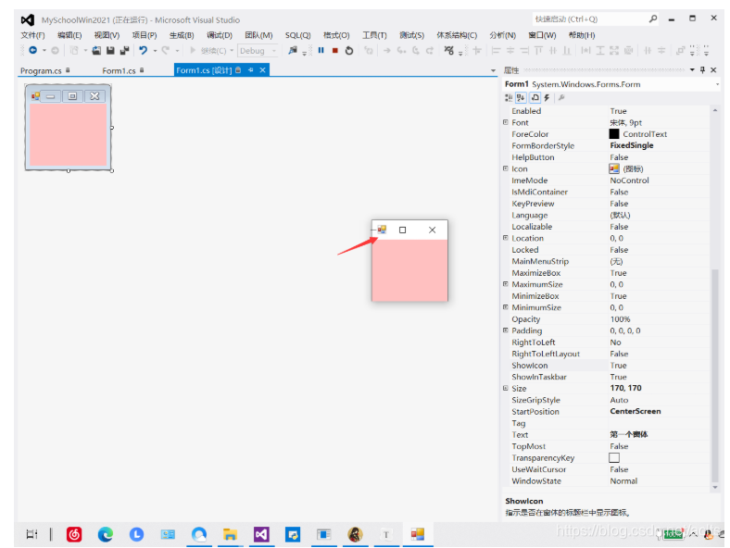730x548 pixels.
Task: Open the Debug configuration combo box
Action: (x=258, y=50)
